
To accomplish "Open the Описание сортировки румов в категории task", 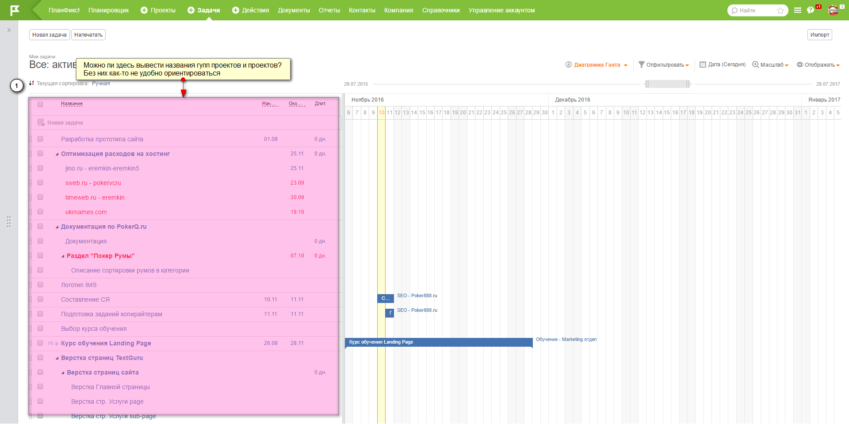I will 130,270.
